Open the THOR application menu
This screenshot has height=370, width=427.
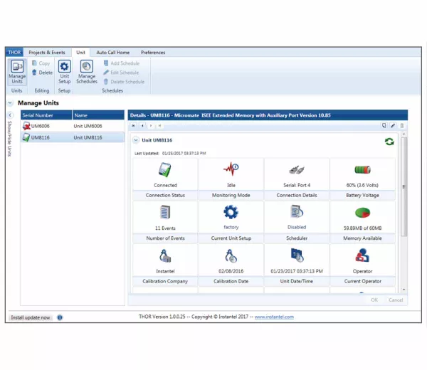point(14,52)
